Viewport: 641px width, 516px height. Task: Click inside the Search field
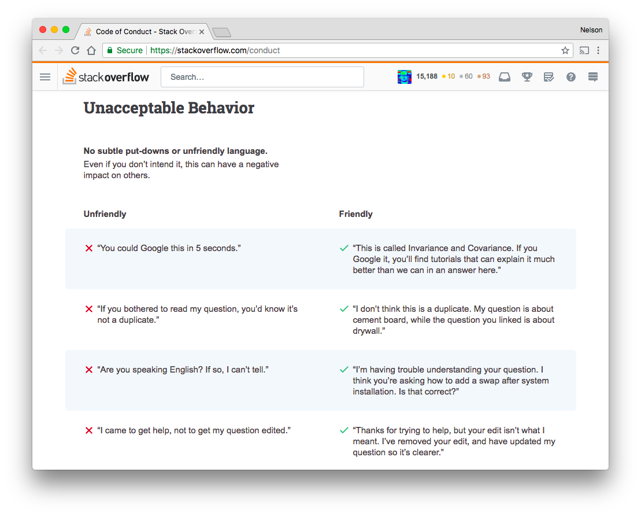(262, 76)
